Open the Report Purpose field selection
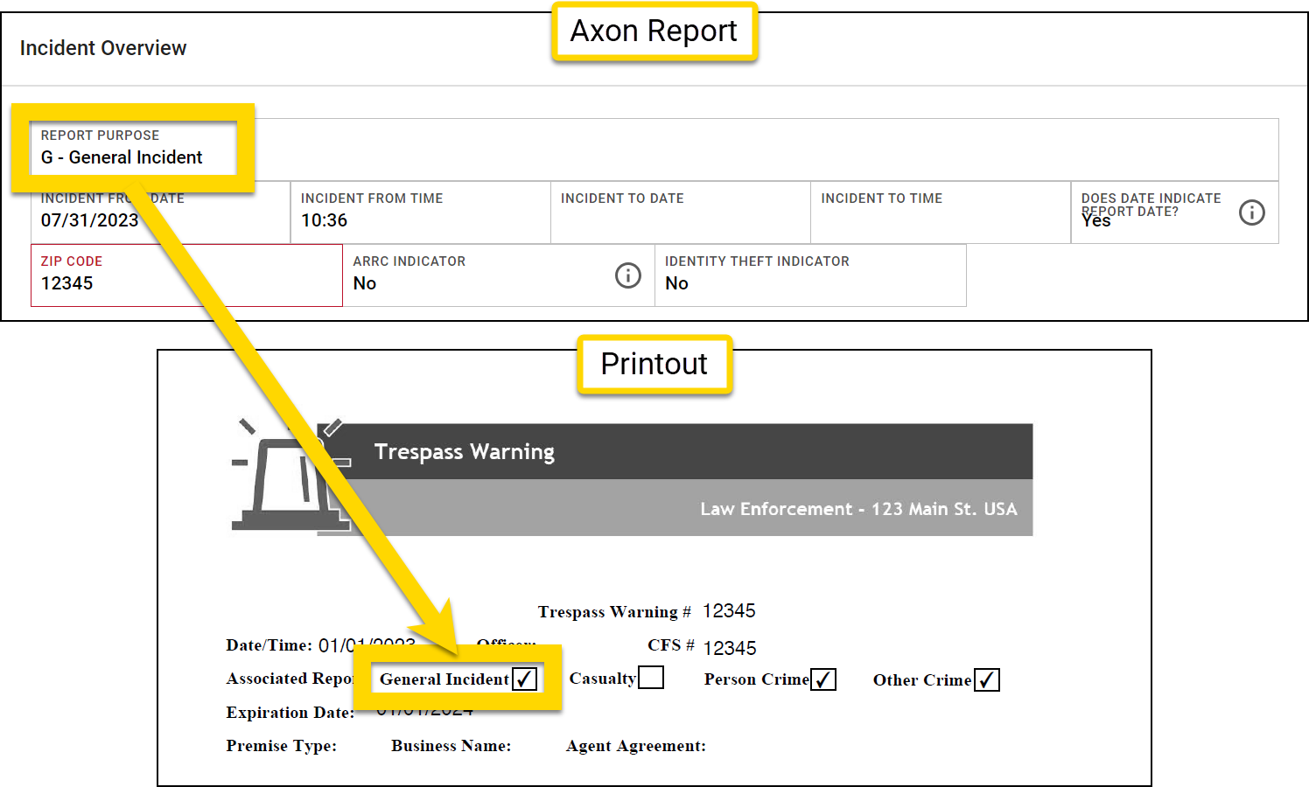The width and height of the screenshot is (1309, 787). [x=122, y=157]
